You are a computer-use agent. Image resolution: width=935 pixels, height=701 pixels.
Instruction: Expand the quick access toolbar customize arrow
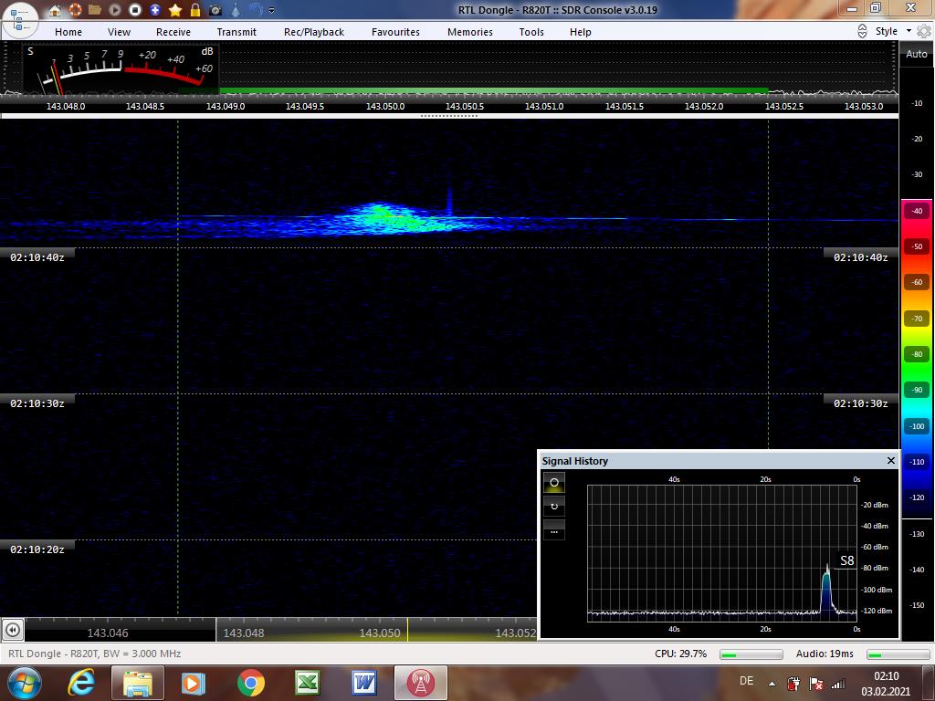[272, 11]
